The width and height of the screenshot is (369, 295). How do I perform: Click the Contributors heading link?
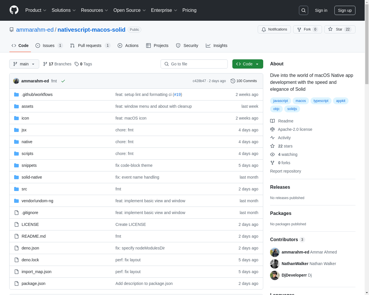[x=287, y=240]
